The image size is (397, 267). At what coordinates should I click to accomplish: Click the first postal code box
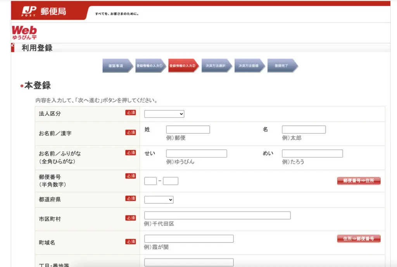tap(150, 181)
